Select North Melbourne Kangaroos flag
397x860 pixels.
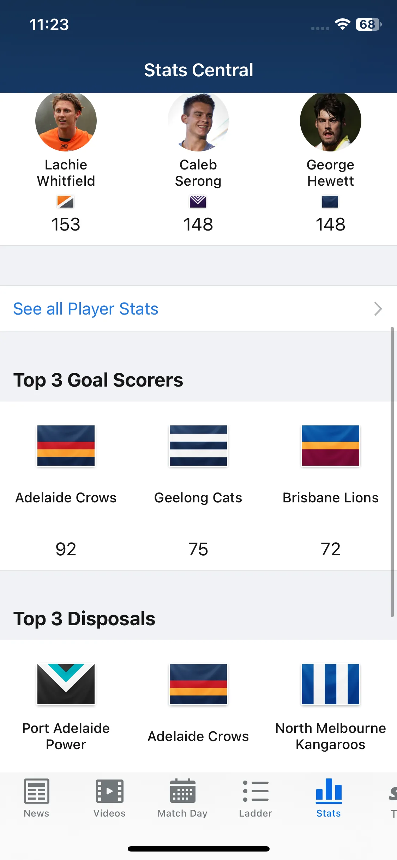331,684
